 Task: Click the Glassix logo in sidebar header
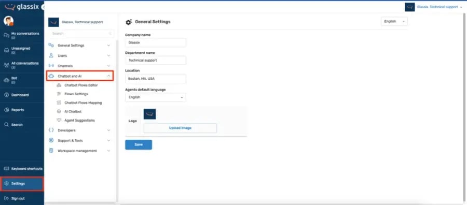[22, 7]
